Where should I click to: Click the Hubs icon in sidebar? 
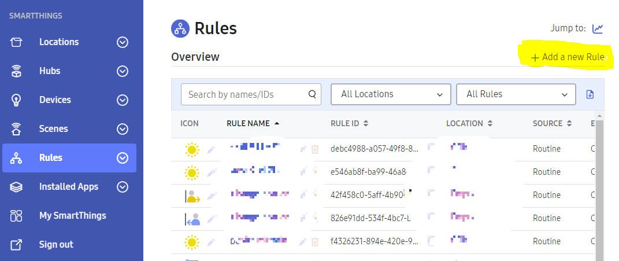coord(16,71)
